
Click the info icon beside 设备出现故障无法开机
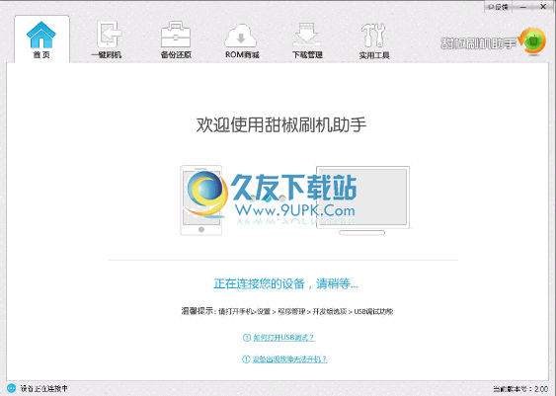246,359
